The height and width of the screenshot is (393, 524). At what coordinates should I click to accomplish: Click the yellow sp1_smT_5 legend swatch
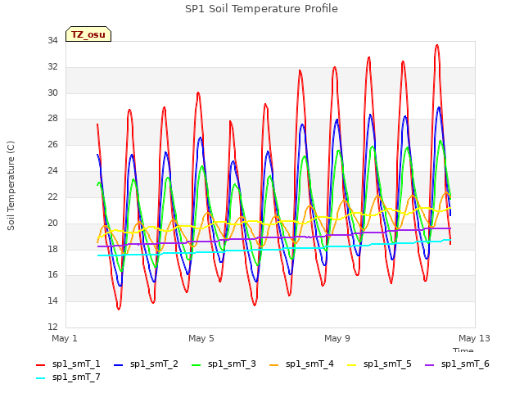click(x=352, y=365)
